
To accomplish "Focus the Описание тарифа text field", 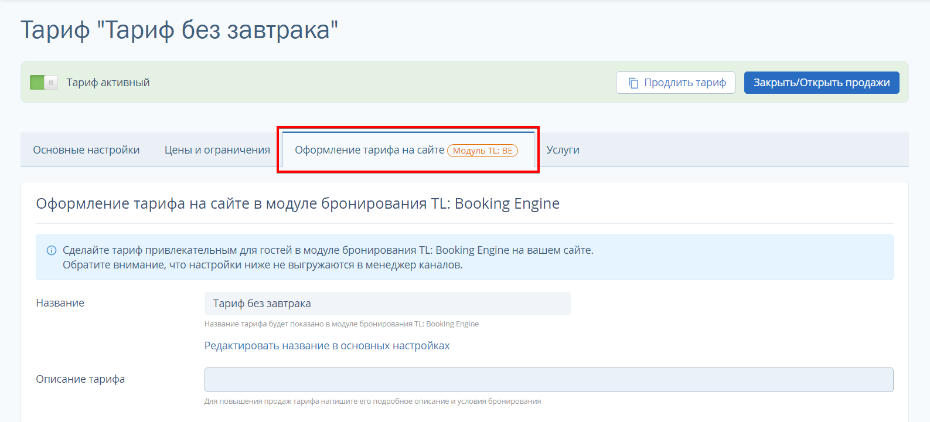I will pyautogui.click(x=549, y=380).
